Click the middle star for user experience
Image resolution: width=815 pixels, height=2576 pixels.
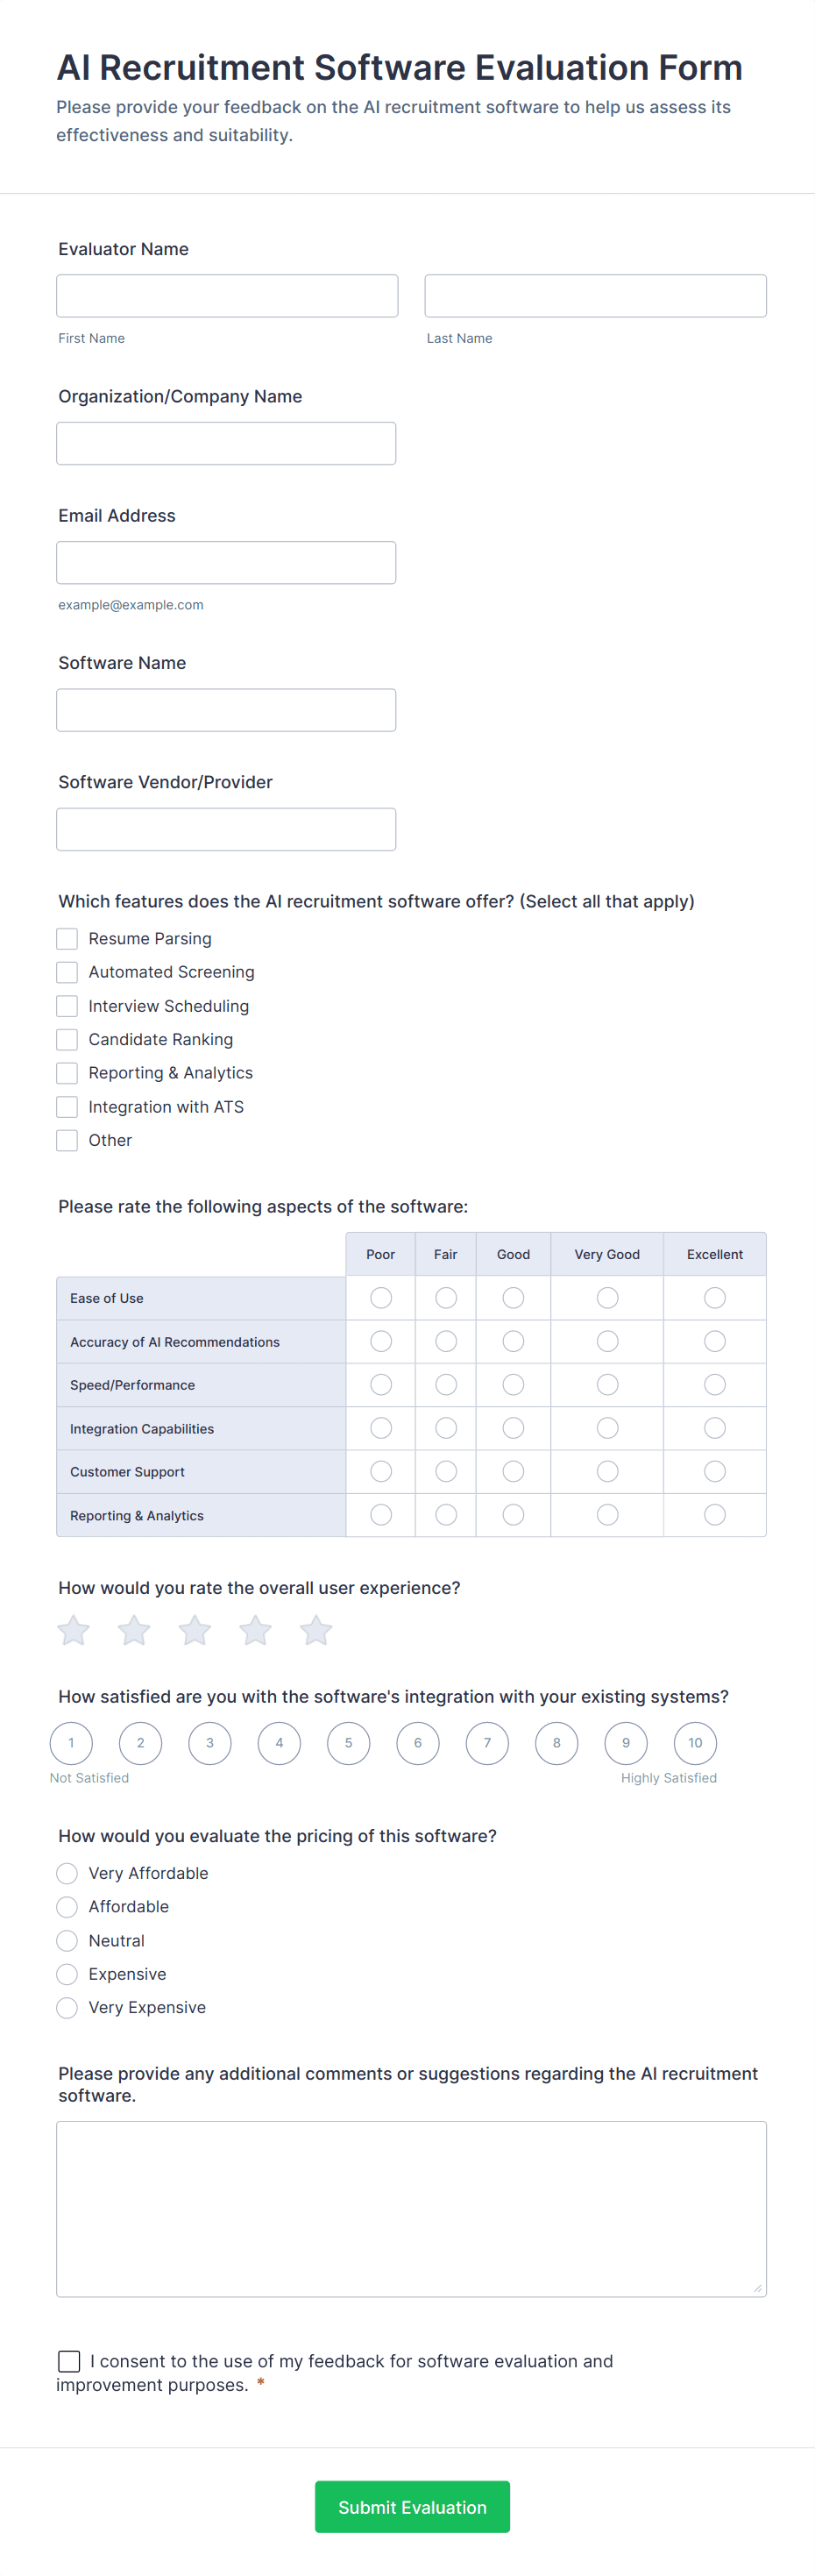coord(194,1630)
